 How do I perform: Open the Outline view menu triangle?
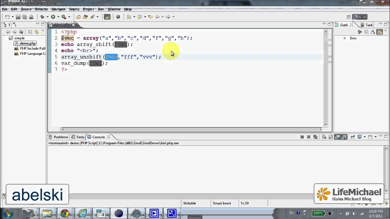coord(386,31)
